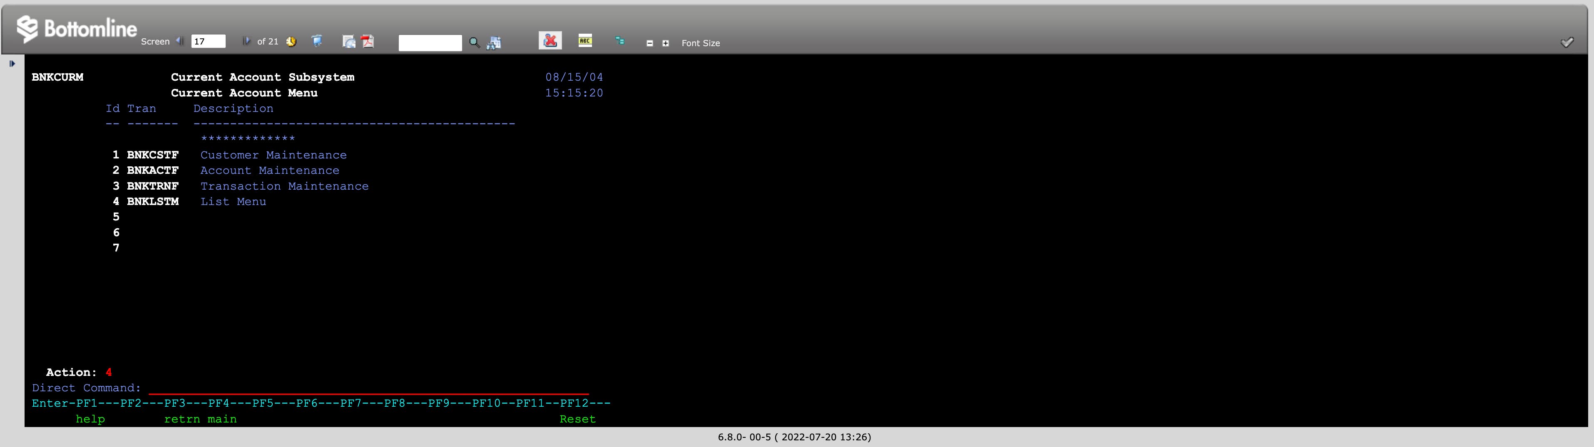Viewport: 1594px width, 447px height.
Task: Click the screen number input field
Action: point(208,42)
